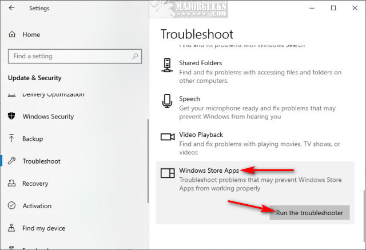Select Troubleshoot in the sidebar
This screenshot has height=250, width=366.
tap(41, 161)
